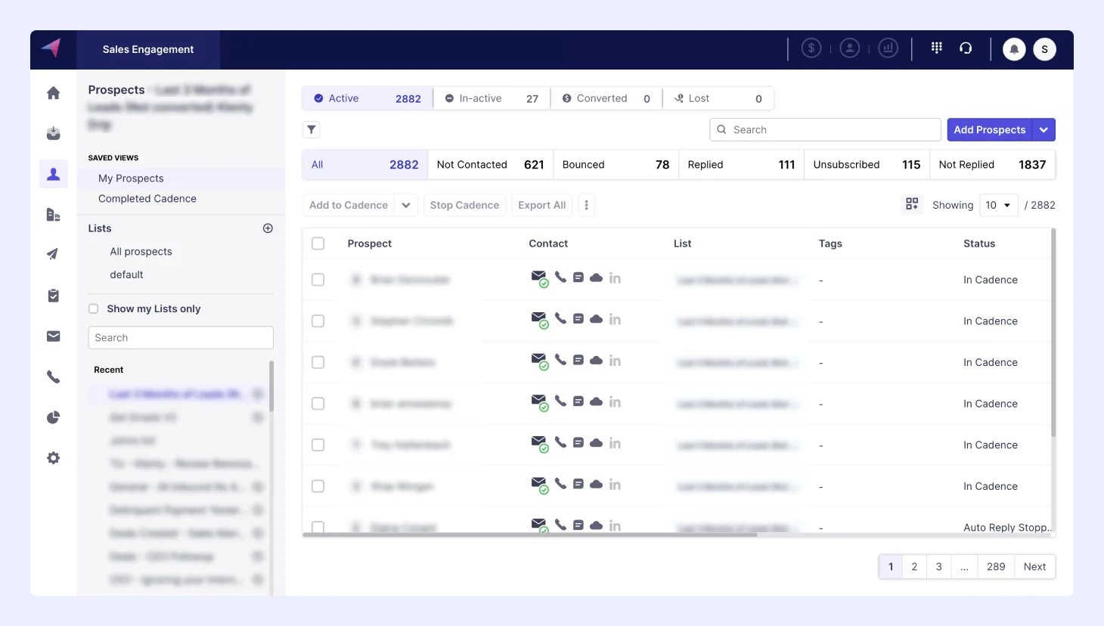Open the Tasks clipboard icon in sidebar
The width and height of the screenshot is (1104, 626).
[53, 295]
